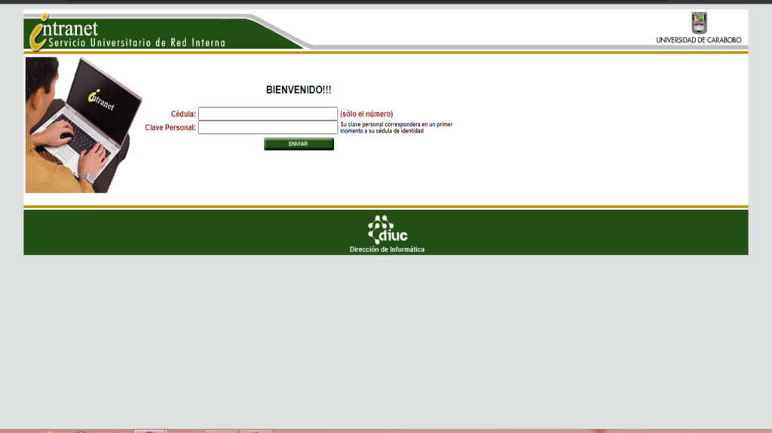Click the Cédula input field
The width and height of the screenshot is (772, 433).
tap(268, 114)
